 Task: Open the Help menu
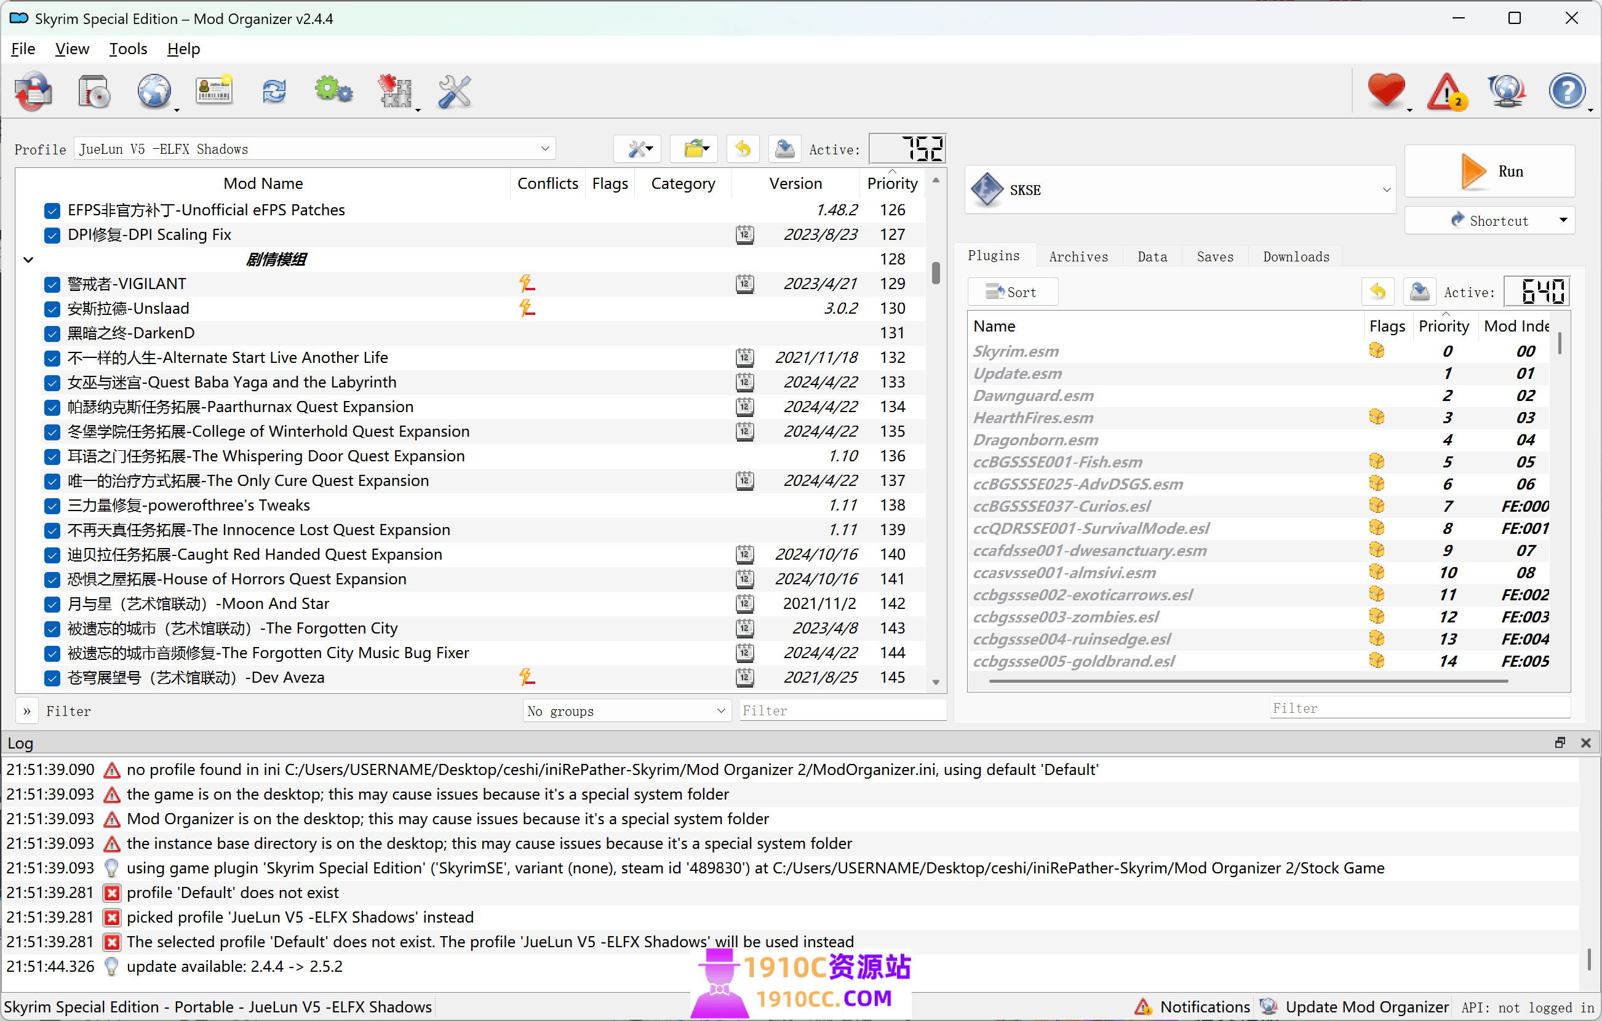[x=183, y=49]
